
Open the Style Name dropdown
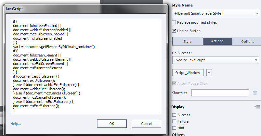[x=216, y=13]
